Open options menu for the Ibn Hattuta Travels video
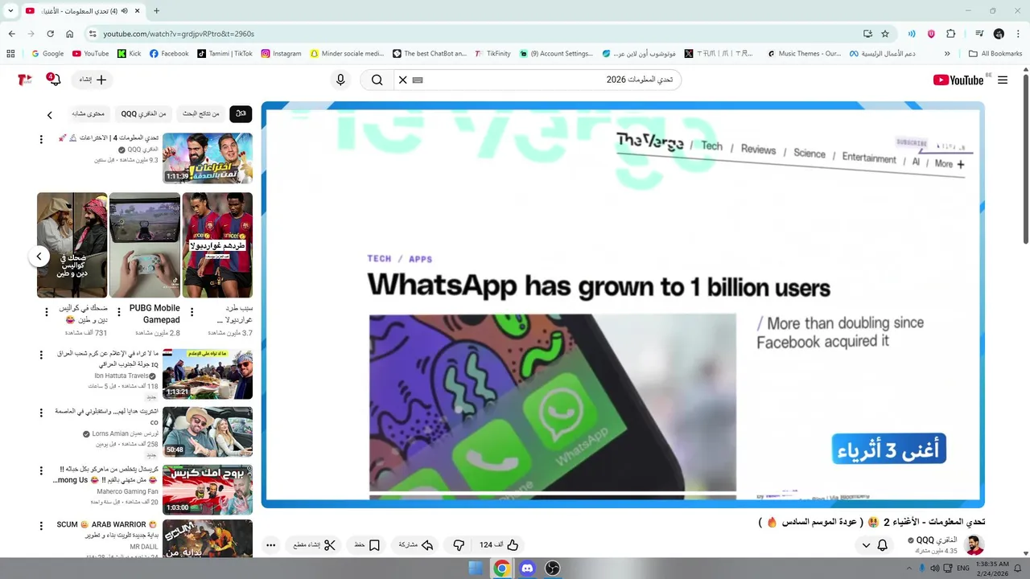 (x=41, y=354)
